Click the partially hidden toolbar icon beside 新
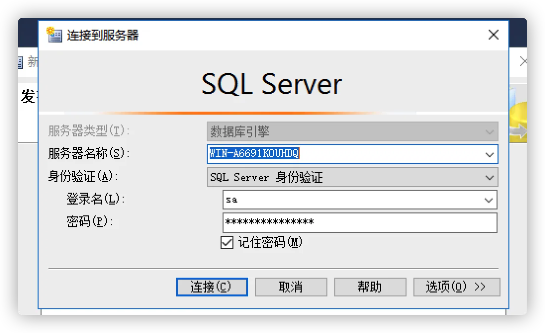The width and height of the screenshot is (545, 333). (20, 62)
